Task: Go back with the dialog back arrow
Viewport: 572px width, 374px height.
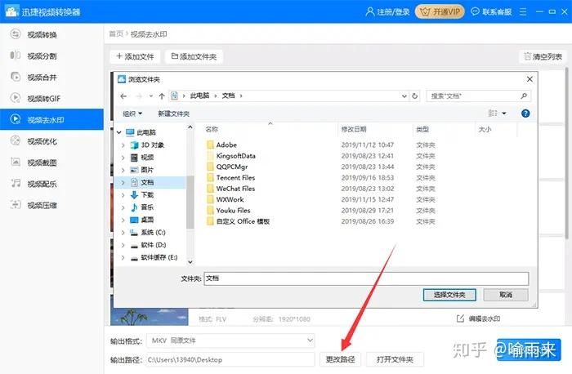Action: [x=123, y=96]
